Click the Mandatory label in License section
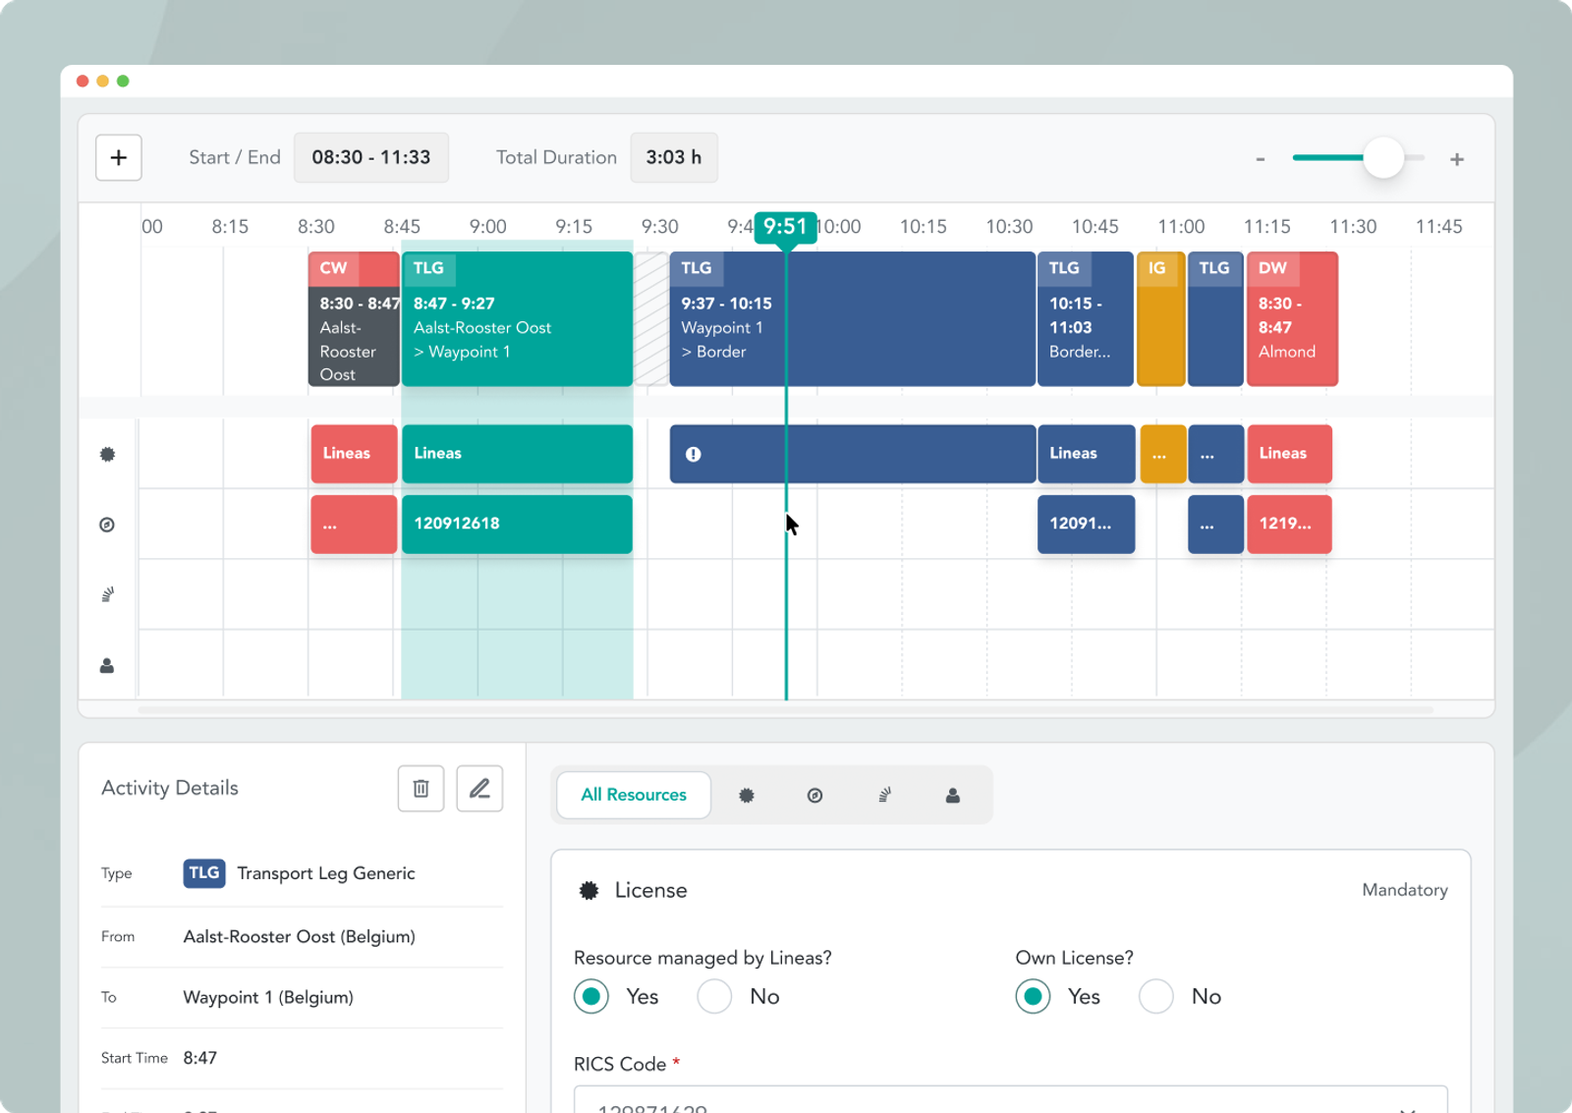 pyautogui.click(x=1405, y=890)
